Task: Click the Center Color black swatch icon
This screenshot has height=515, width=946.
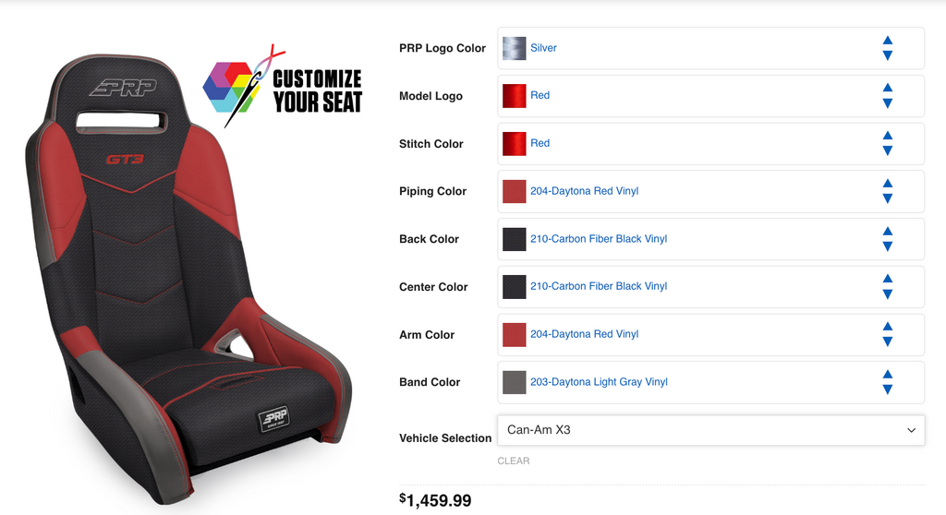Action: pyautogui.click(x=514, y=287)
